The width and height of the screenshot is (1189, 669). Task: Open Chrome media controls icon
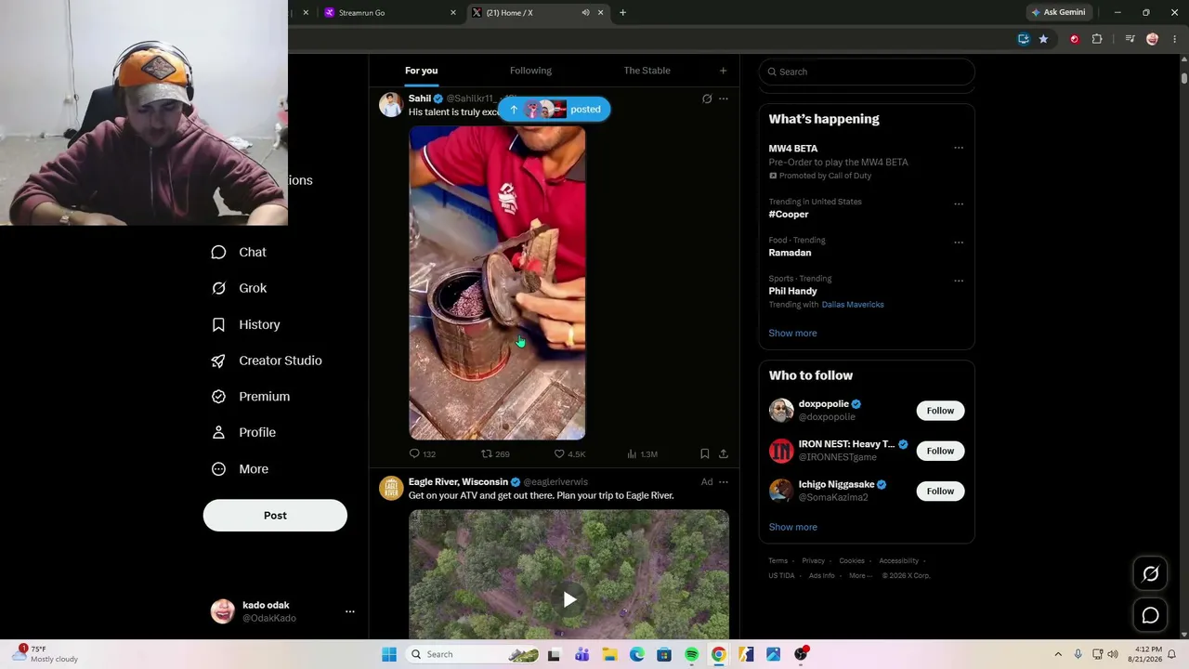(x=1130, y=39)
